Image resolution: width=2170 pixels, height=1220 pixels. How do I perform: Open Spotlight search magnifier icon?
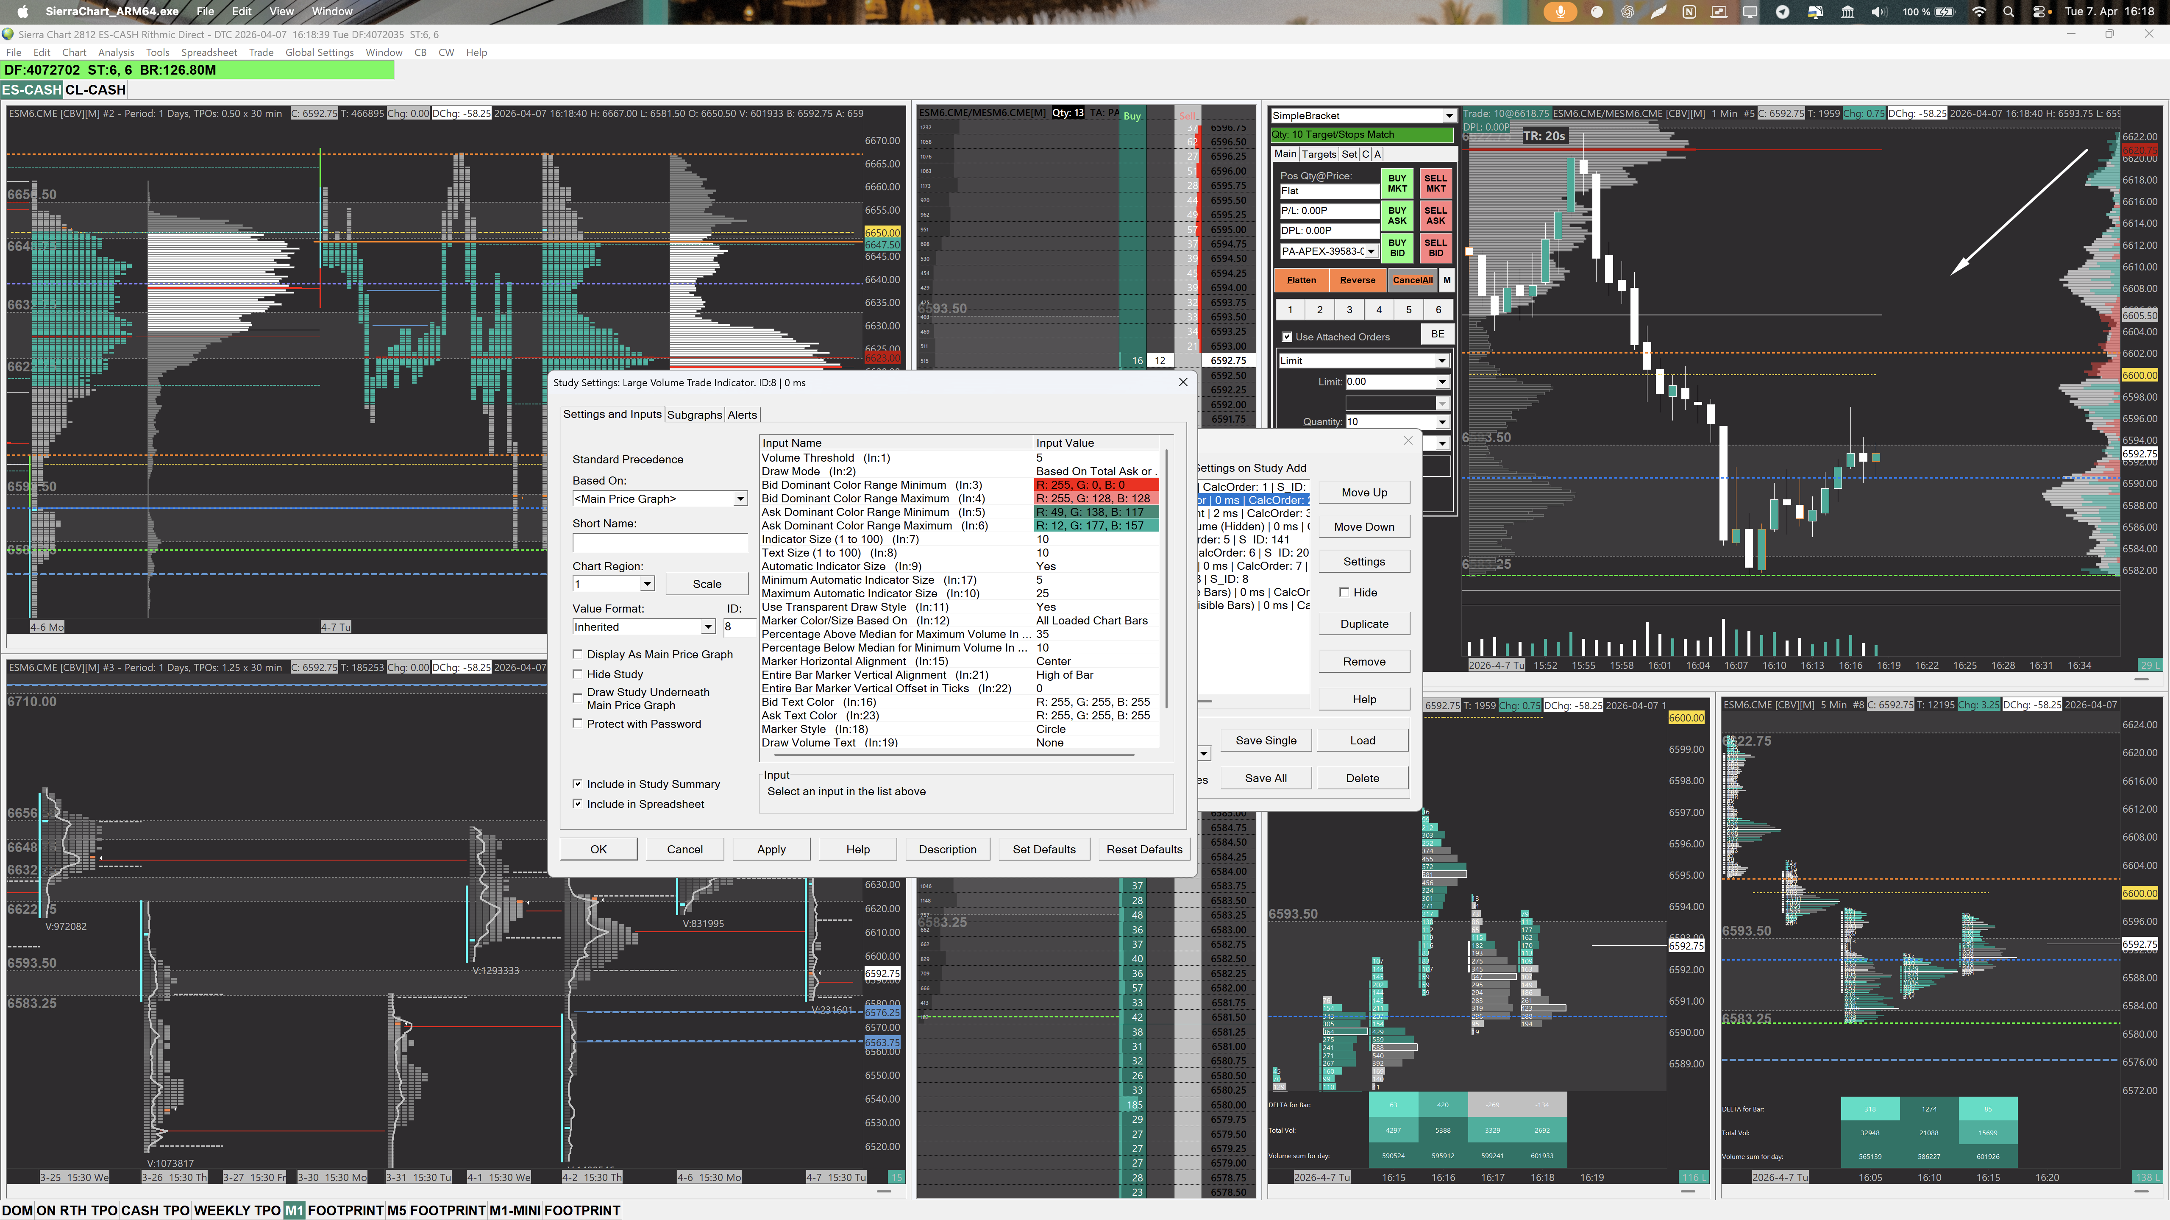pos(2009,12)
